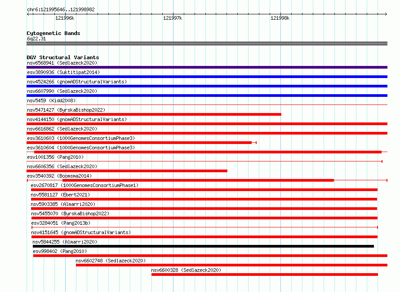Click the red nsv6606356 variant bar
The width and height of the screenshot is (400, 292).
(127, 171)
